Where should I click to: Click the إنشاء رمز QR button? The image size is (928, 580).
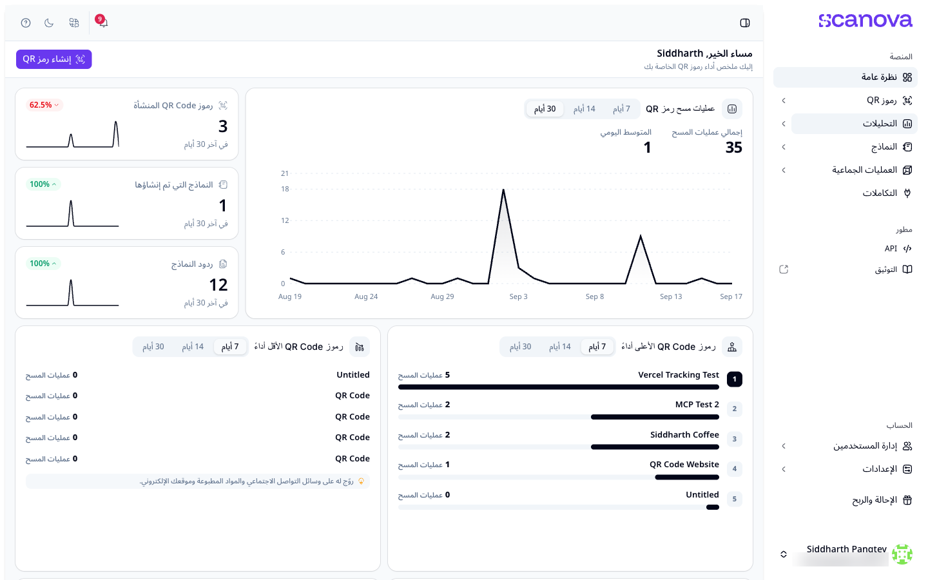(x=54, y=59)
